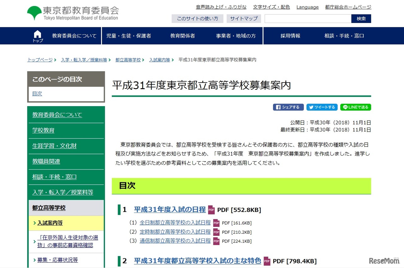The image size is (404, 268).
Task: Click the LINEで送る icon
Action: click(x=355, y=107)
